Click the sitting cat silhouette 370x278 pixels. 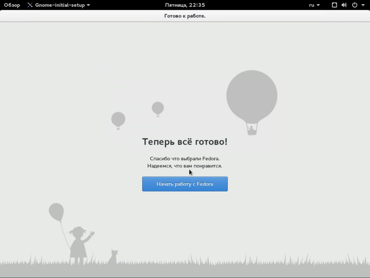click(x=113, y=257)
